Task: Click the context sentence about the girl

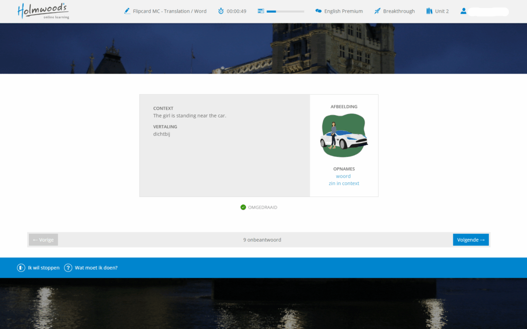Action: [189, 116]
